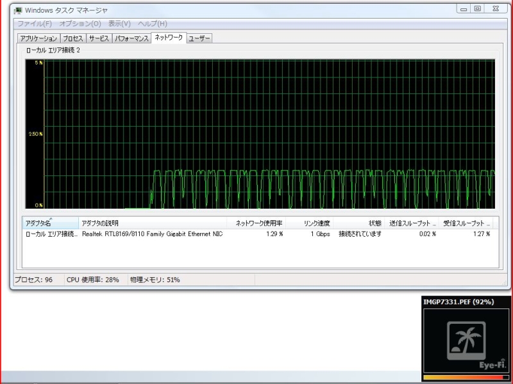Viewport: 513px width, 384px height.
Task: Switch to the プロセス tab
Action: pyautogui.click(x=72, y=38)
